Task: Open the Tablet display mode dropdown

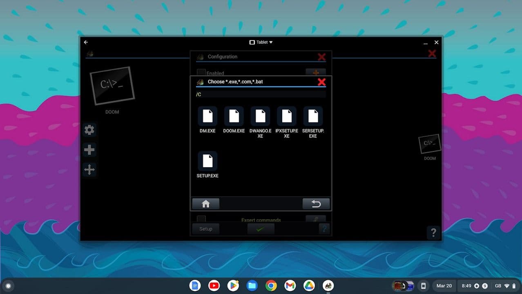Action: 261,42
